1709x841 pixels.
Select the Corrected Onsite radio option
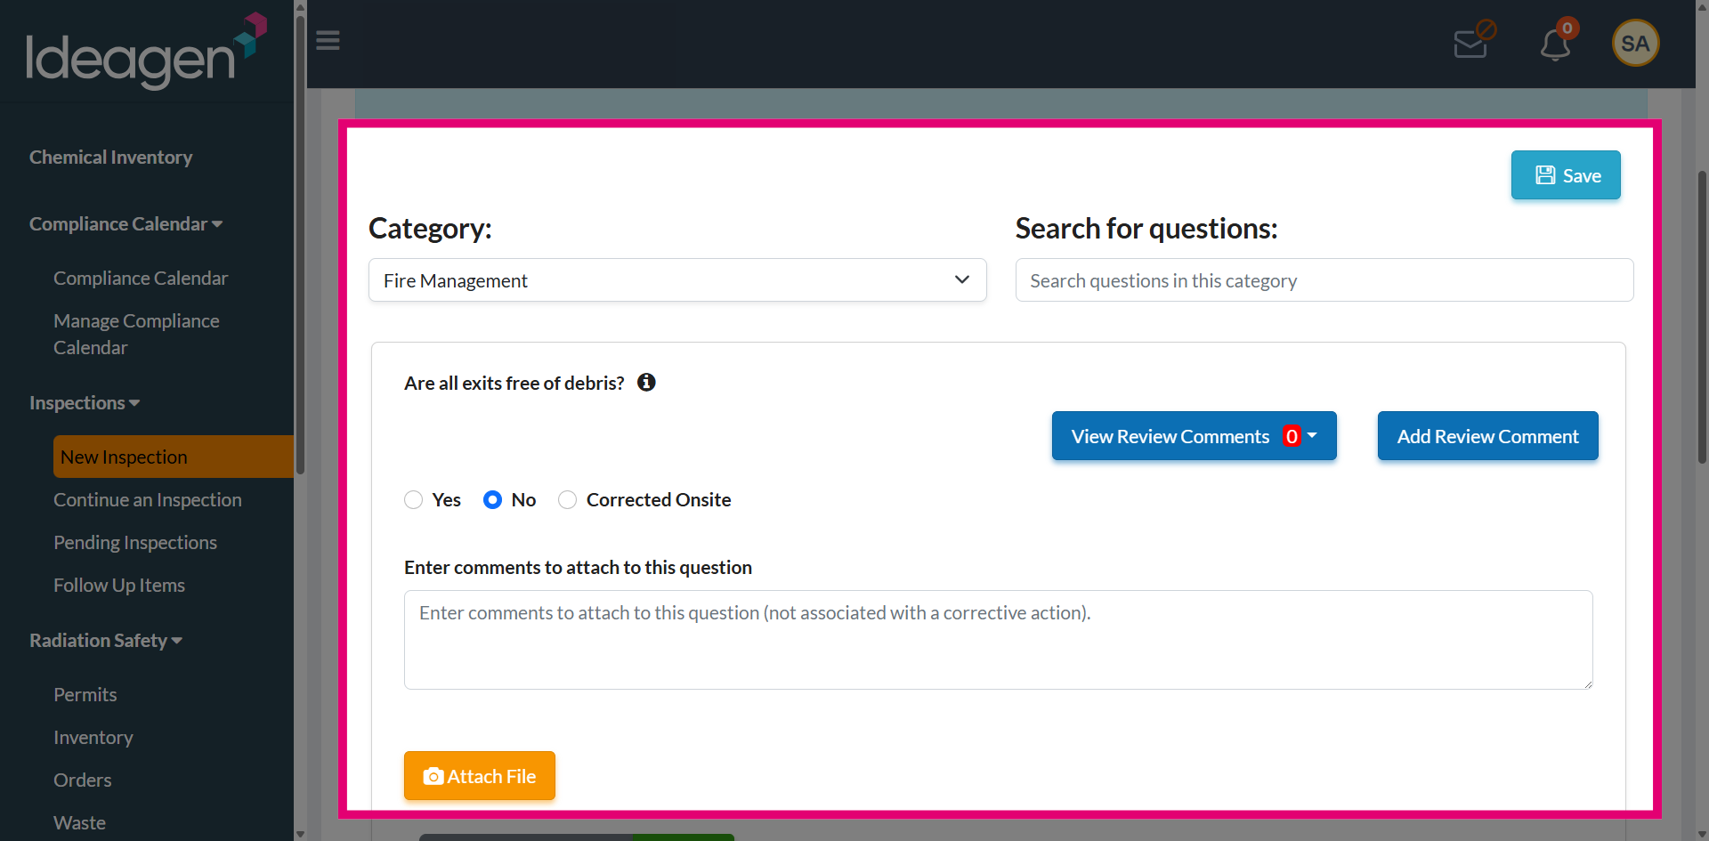[567, 499]
